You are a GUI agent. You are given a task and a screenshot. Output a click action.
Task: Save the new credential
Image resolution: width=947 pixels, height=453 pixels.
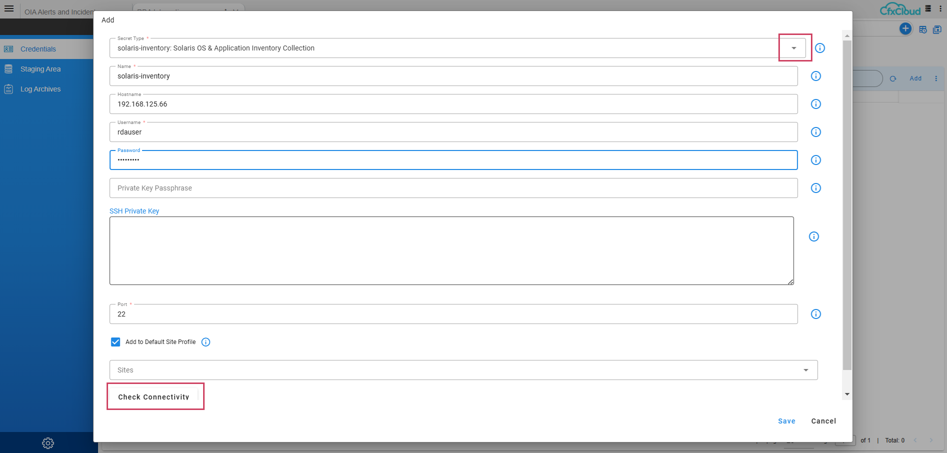(786, 421)
